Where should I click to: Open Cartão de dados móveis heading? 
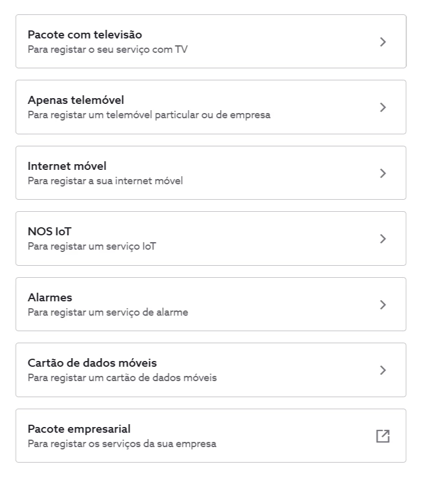click(x=92, y=363)
